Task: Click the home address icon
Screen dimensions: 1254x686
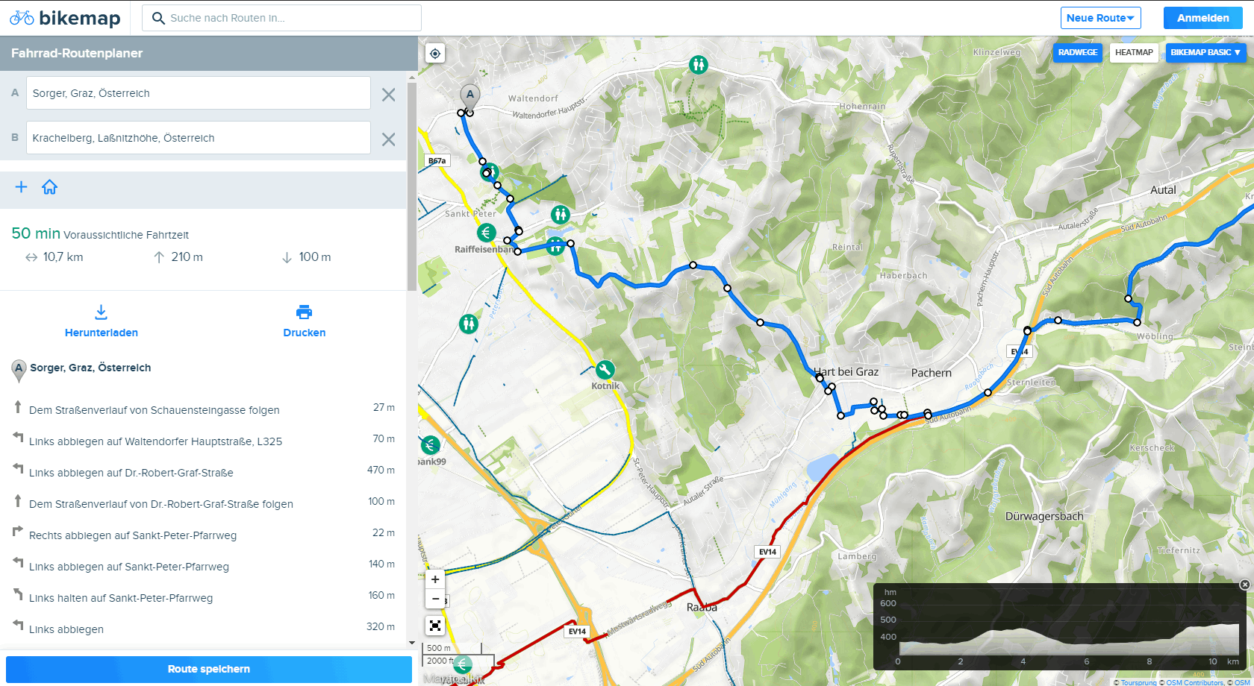Action: (50, 187)
